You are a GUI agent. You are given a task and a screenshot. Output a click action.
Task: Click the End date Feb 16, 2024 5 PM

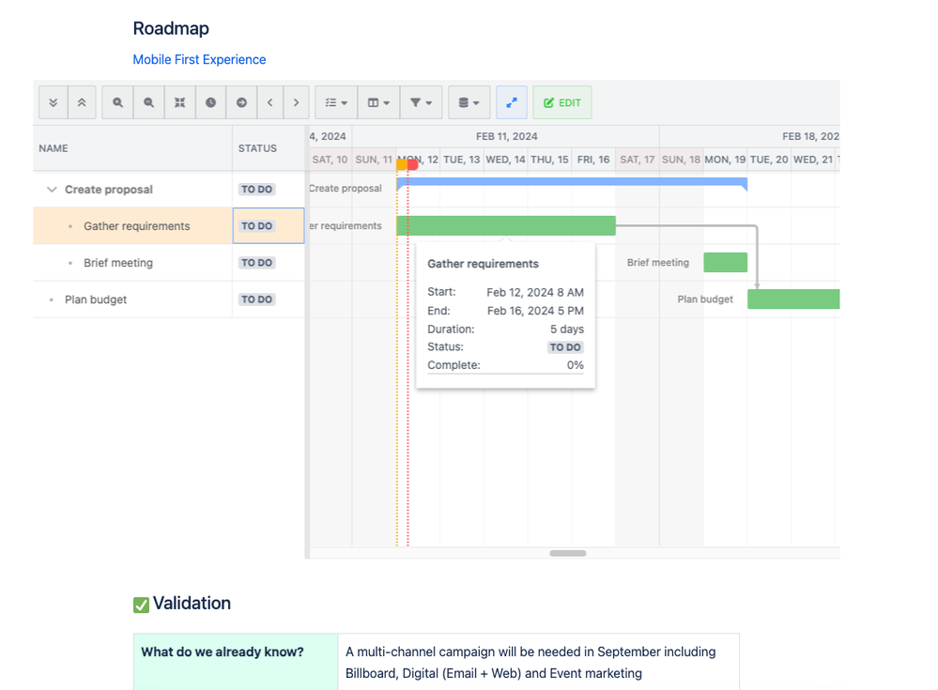[x=535, y=311]
